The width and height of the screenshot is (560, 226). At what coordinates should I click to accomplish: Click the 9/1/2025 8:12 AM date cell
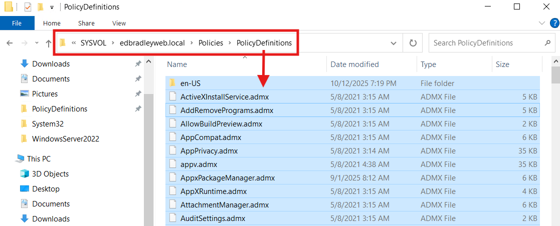[360, 178]
